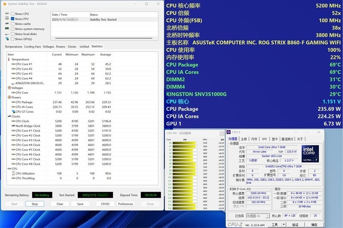Switch to the Cooling Fans tab
Image resolution: width=343 pixels, height=228 pixels.
(33, 47)
